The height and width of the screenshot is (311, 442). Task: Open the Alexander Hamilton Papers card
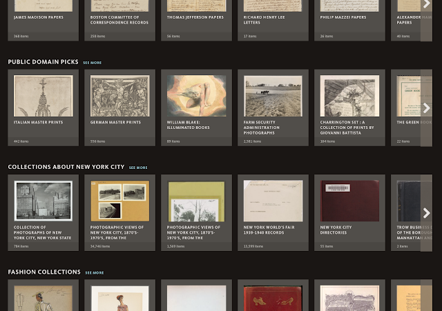(405, 20)
